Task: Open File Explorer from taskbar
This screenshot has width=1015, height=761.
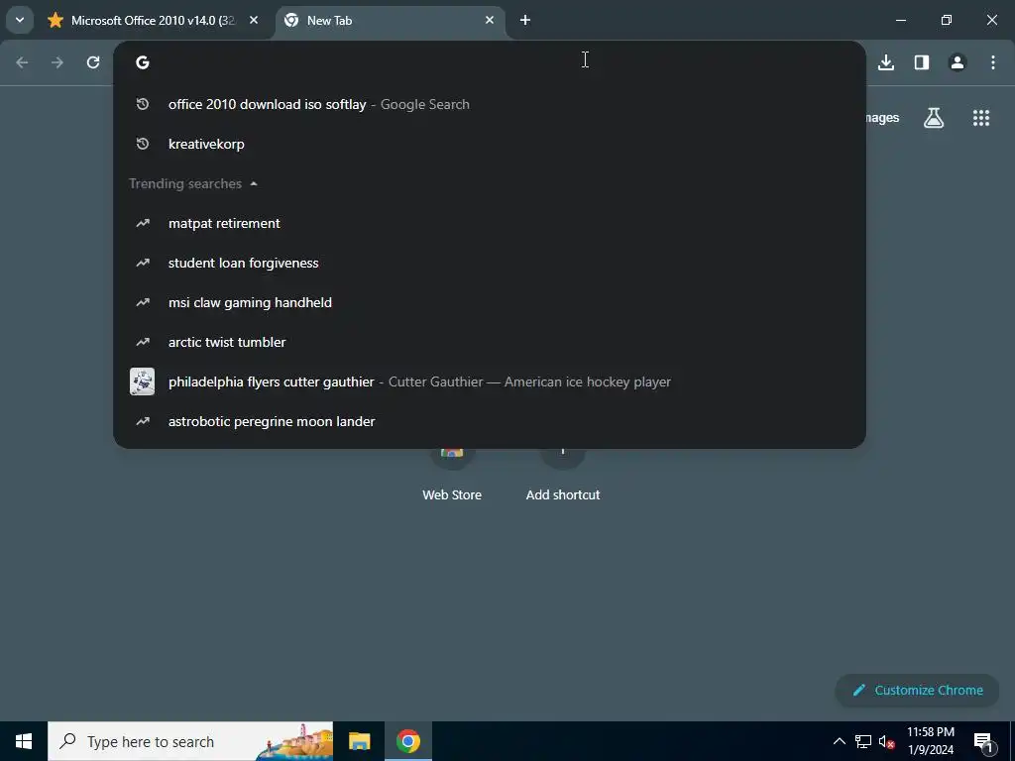Action: pyautogui.click(x=359, y=741)
